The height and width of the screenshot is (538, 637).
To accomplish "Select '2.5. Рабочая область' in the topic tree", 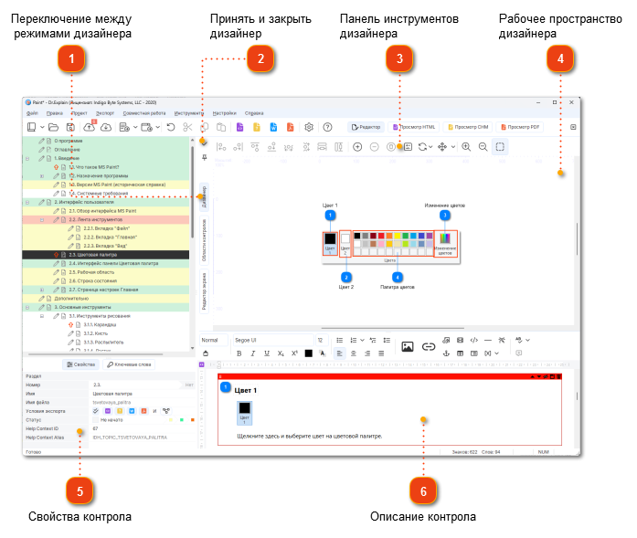I will click(x=90, y=271).
